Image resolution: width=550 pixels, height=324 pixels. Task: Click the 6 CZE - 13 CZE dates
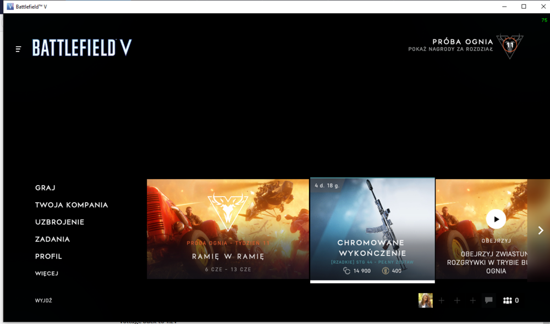pyautogui.click(x=228, y=269)
